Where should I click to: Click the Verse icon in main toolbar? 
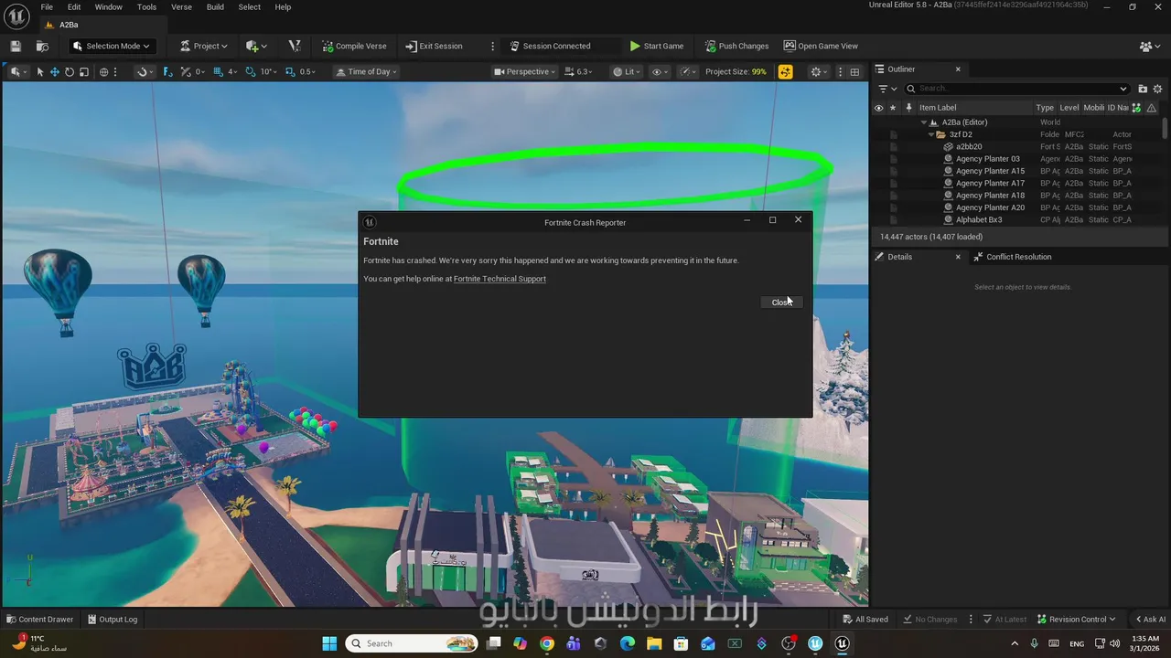pyautogui.click(x=295, y=46)
